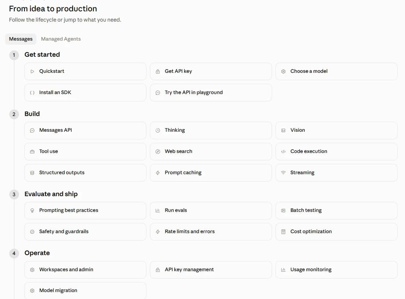Screen dimensions: 405x299
Task: Open the Rate limits and errors card
Action: click(x=211, y=232)
